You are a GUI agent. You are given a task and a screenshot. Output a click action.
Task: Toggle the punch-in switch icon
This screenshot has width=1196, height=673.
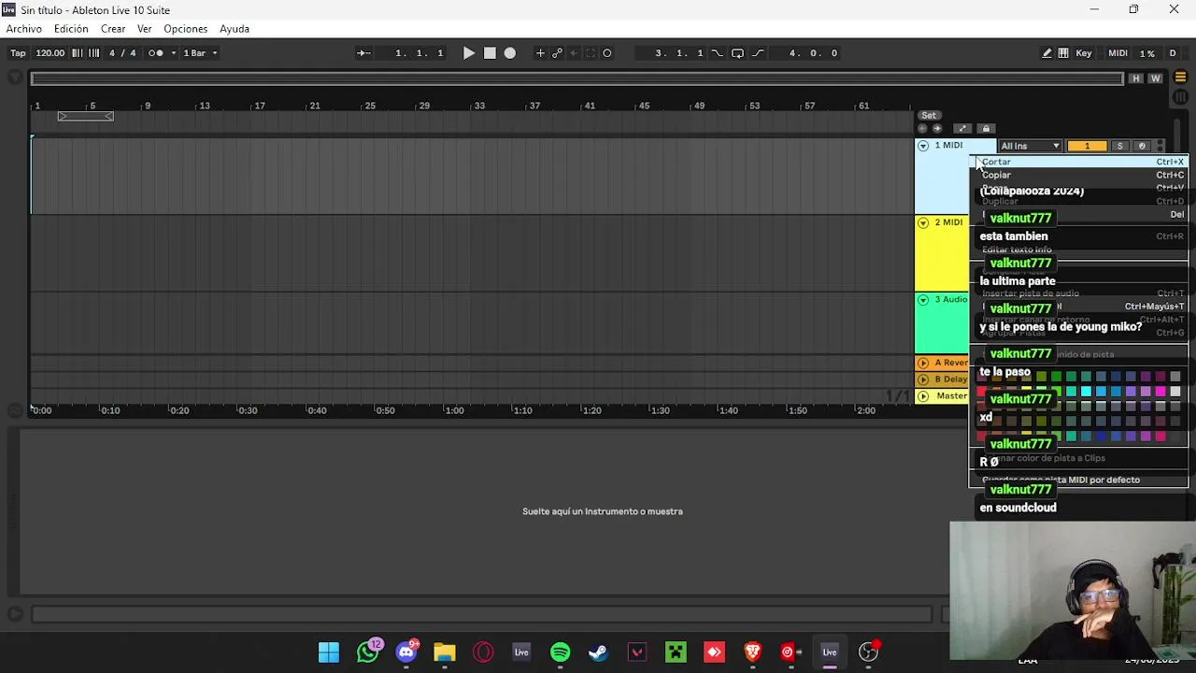(718, 53)
